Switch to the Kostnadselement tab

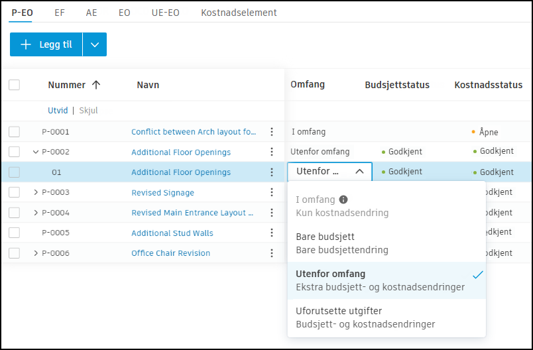pyautogui.click(x=239, y=13)
